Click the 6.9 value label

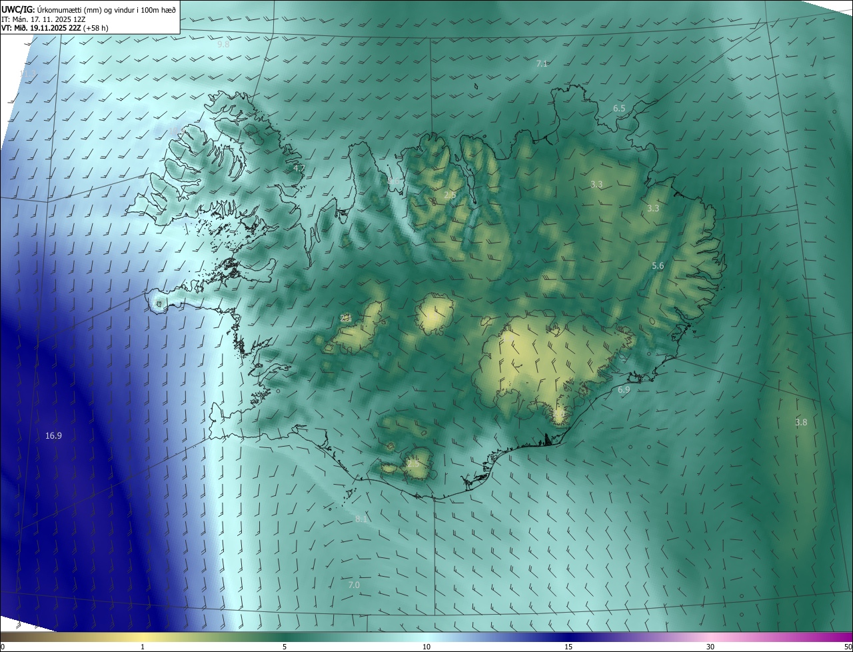(x=624, y=389)
